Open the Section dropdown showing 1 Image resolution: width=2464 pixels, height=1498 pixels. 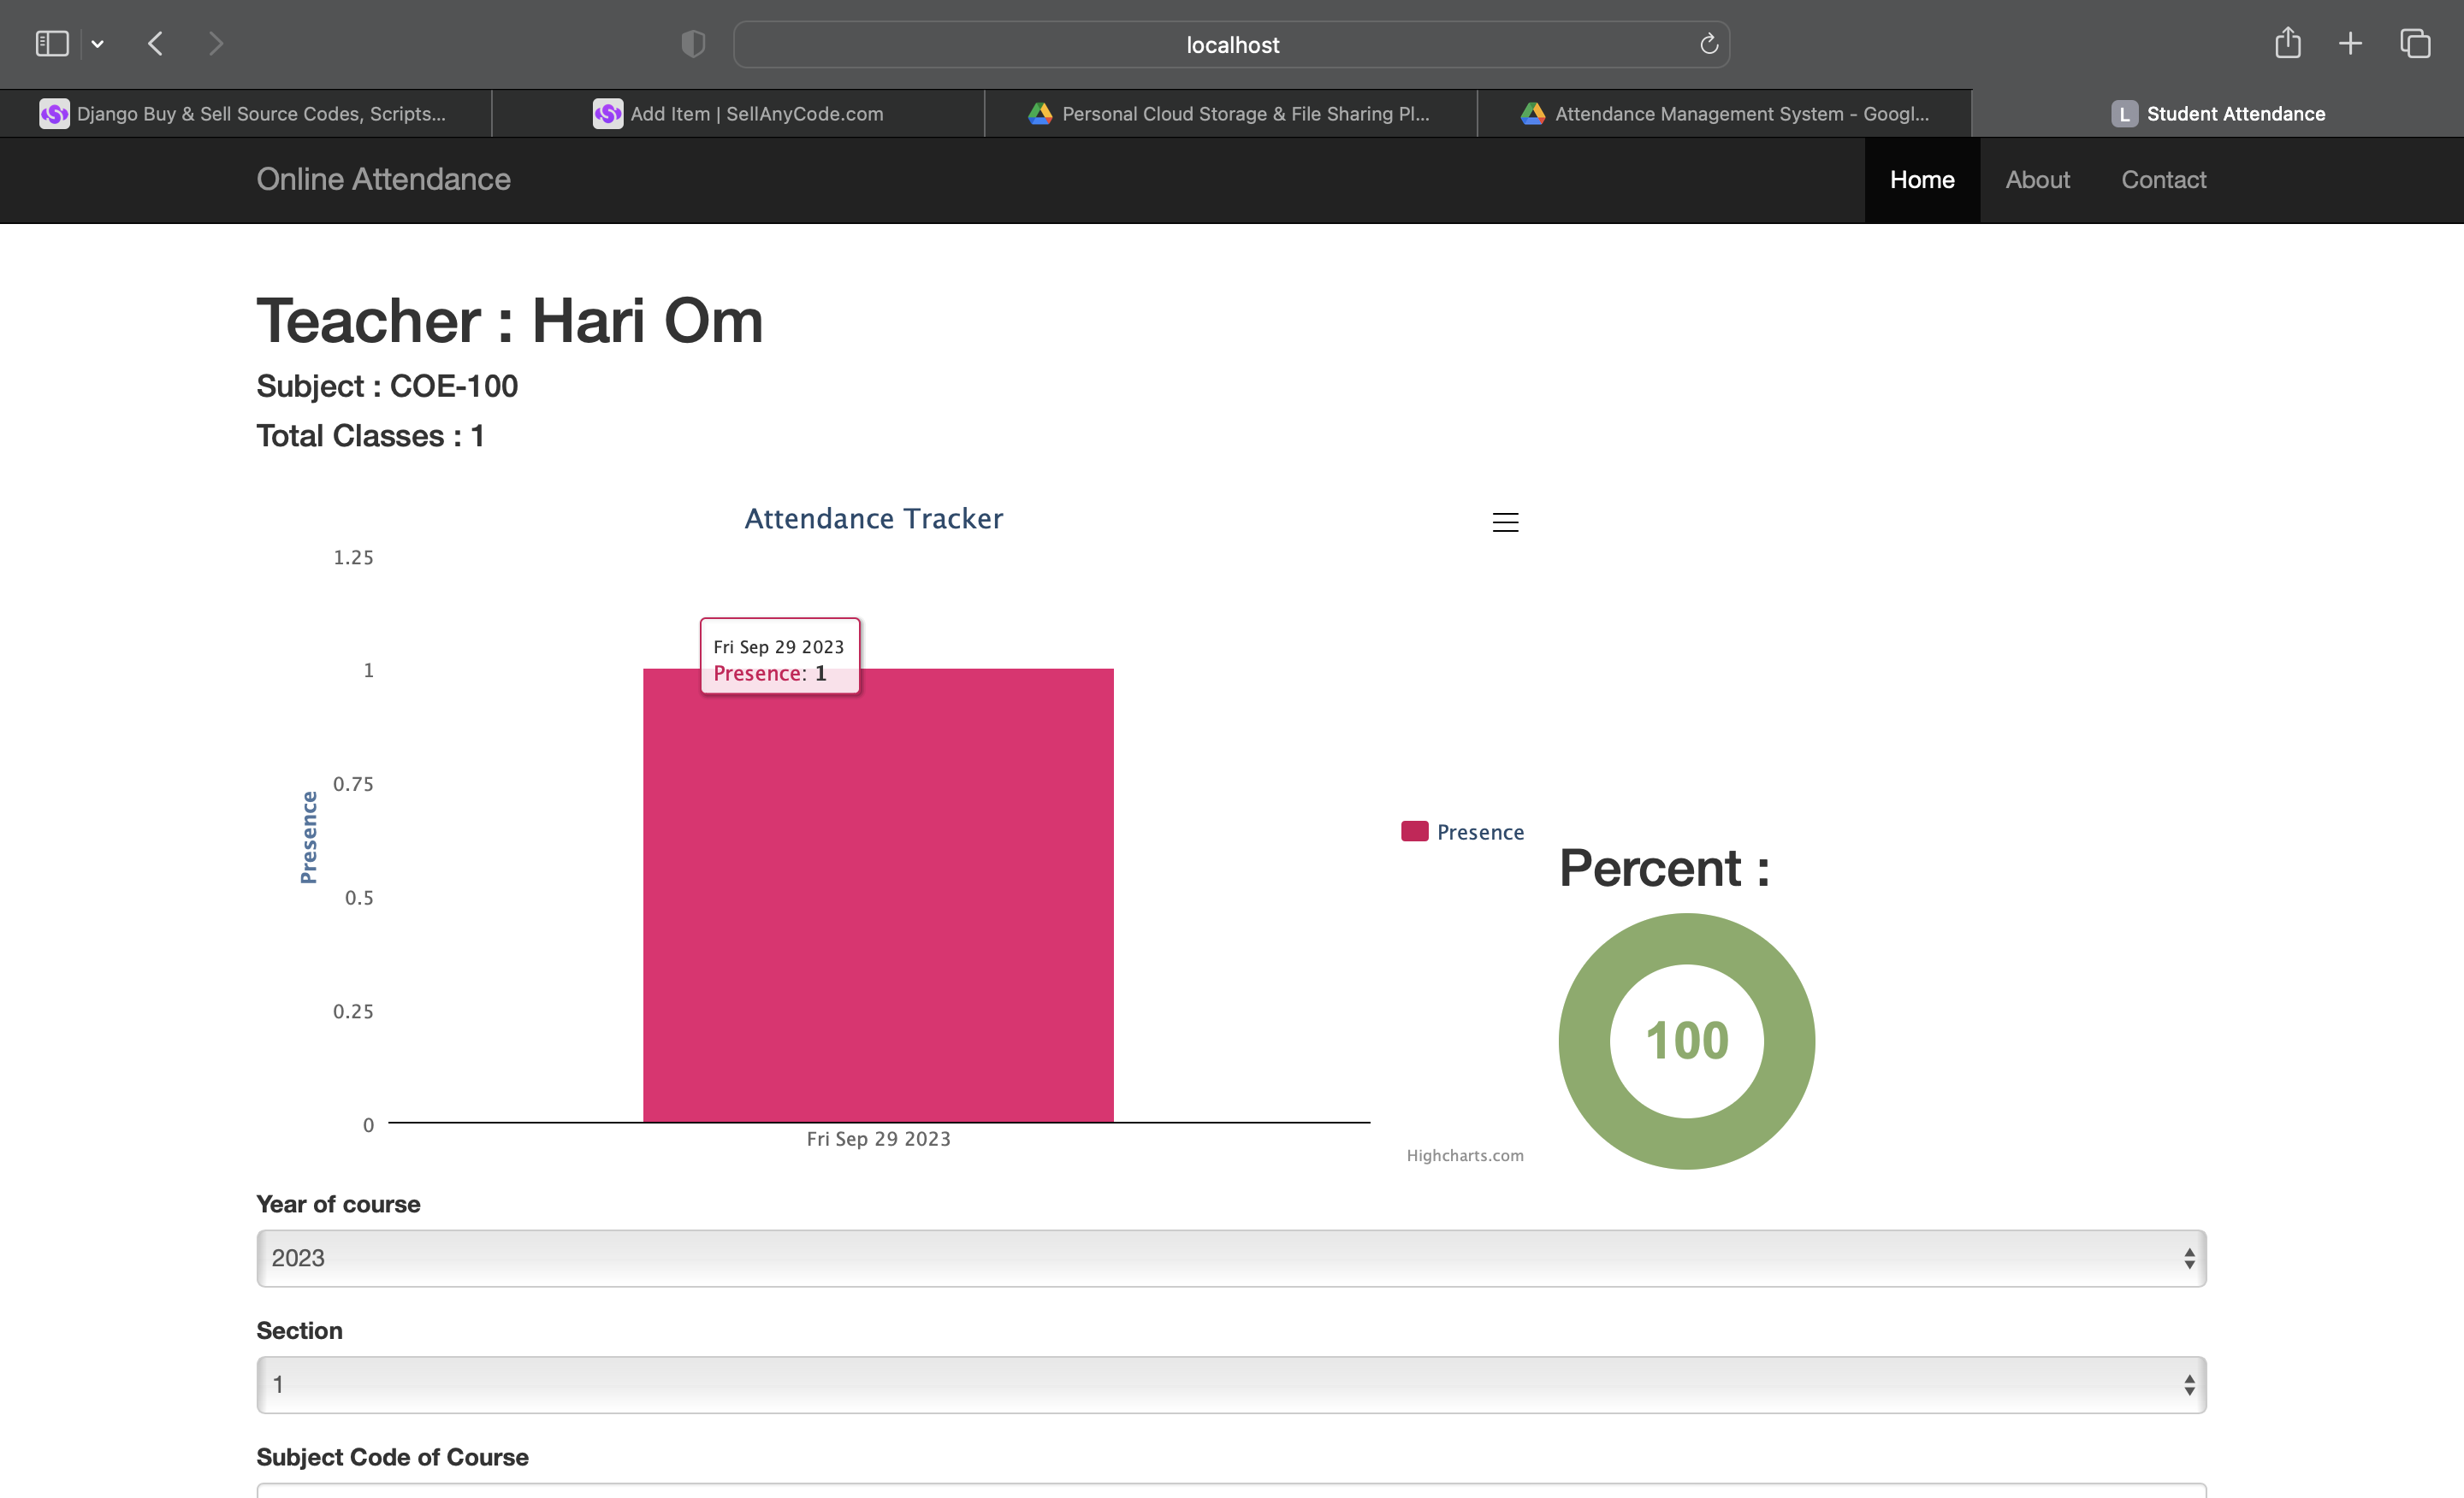1231,1384
